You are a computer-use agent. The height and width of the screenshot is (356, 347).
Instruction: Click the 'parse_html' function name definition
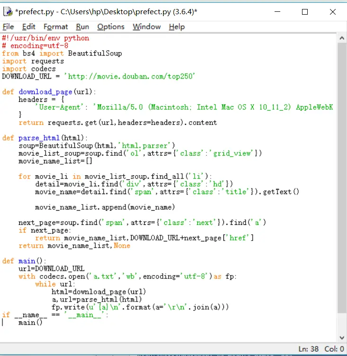point(39,138)
